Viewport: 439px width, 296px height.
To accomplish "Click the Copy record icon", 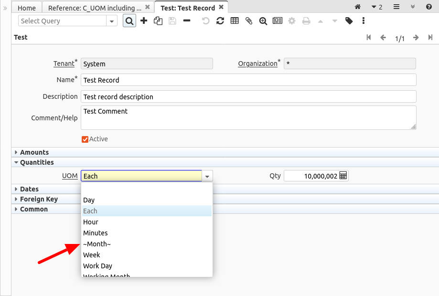I will (x=158, y=21).
